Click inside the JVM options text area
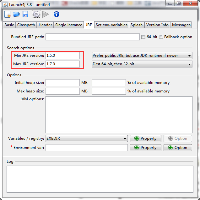Image resolution: width=200 pixels, height=200 pixels. click(119, 115)
